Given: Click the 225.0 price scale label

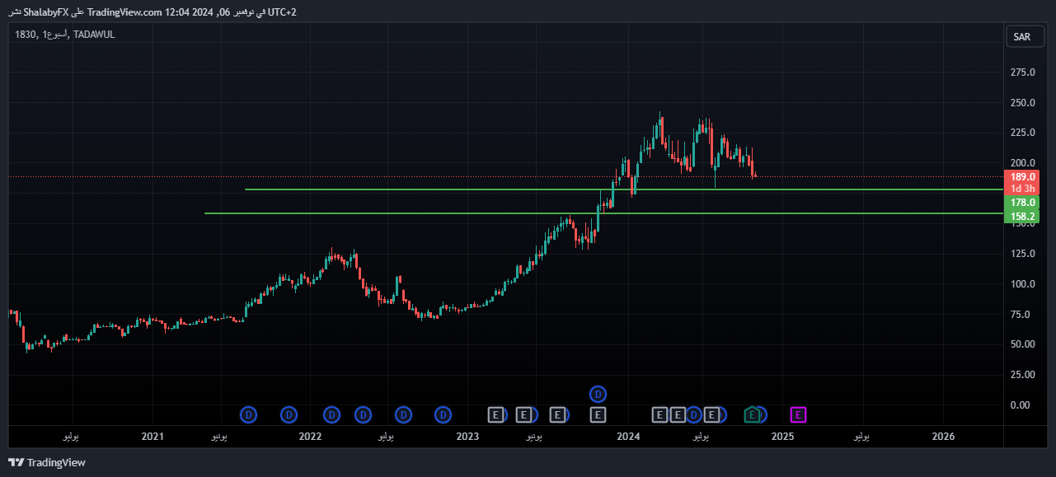Looking at the screenshot, I should tap(1022, 133).
